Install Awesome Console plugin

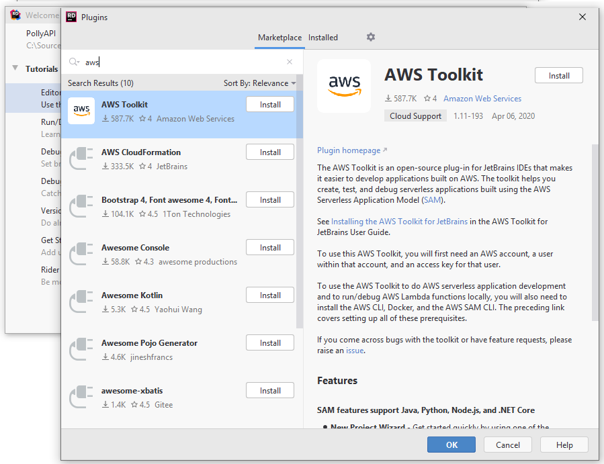[270, 248]
